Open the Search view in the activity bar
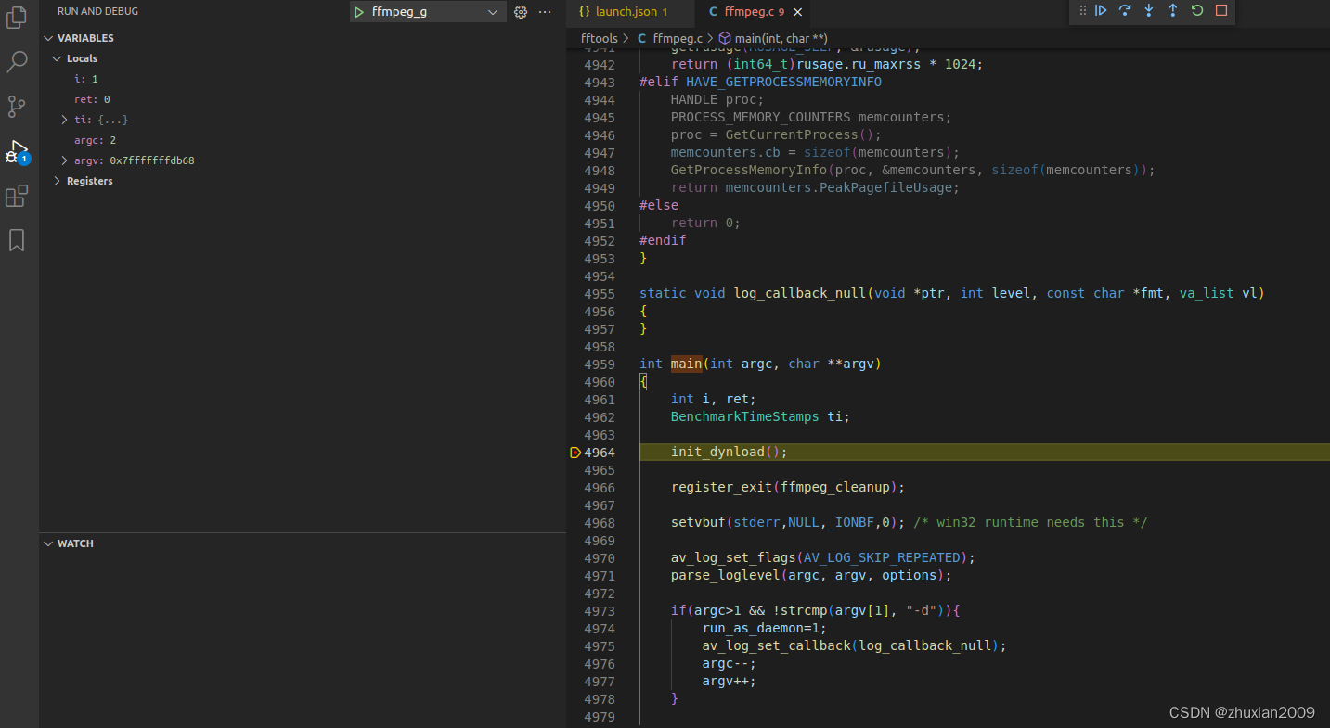 pyautogui.click(x=17, y=61)
